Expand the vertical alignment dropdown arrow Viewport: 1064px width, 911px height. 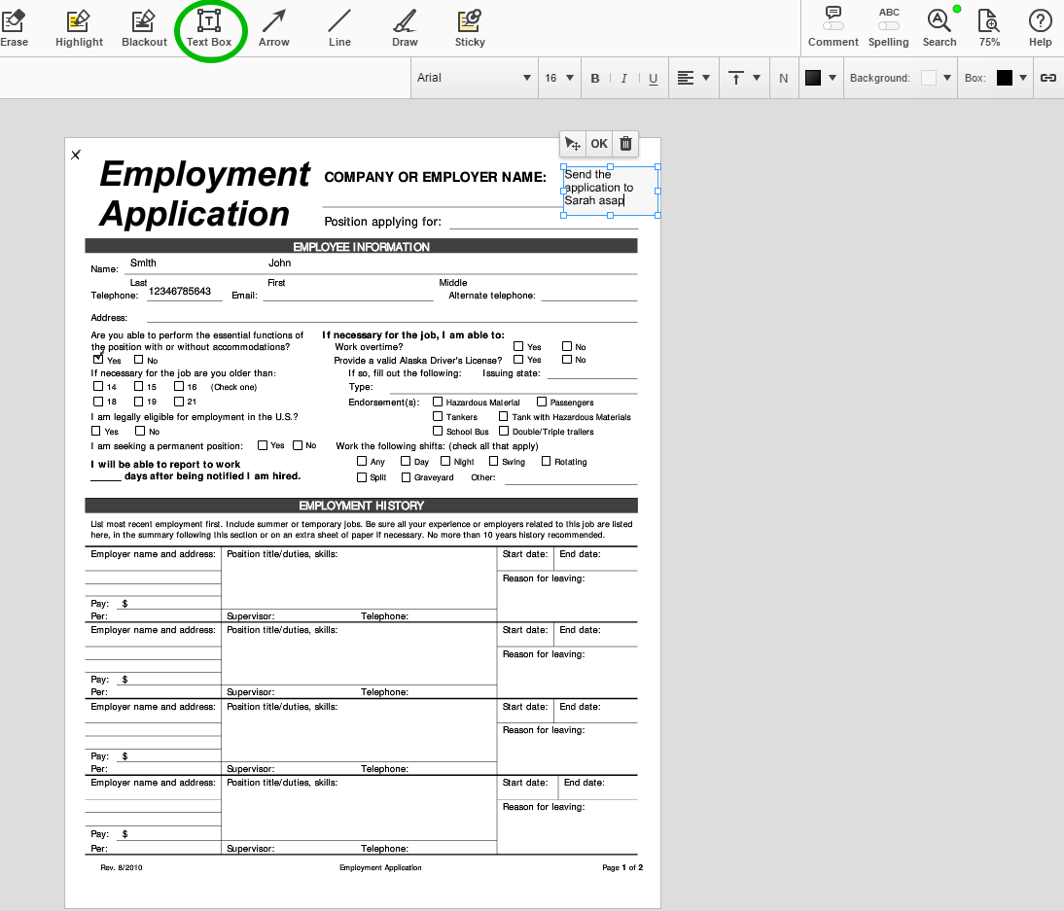tap(757, 78)
